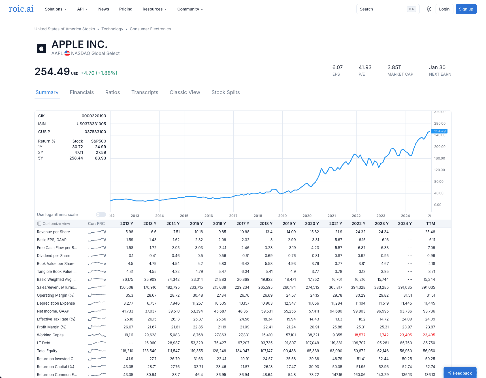Click the 254.49 price marker on chart
Viewport: 486px width, 378px height.
coord(439,131)
